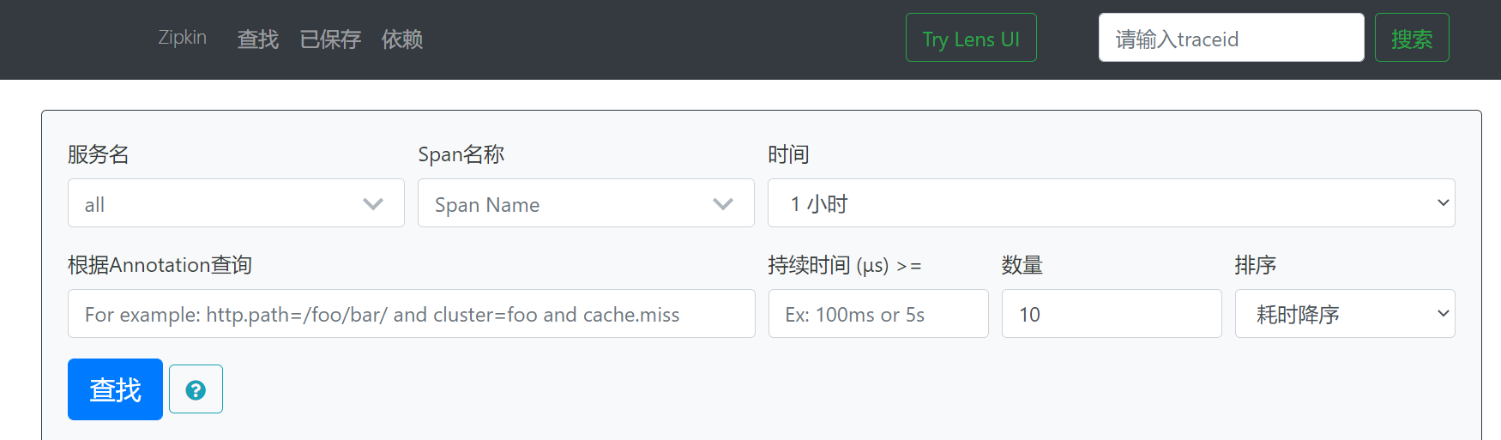Open the 查找 navigation menu item

pos(258,39)
